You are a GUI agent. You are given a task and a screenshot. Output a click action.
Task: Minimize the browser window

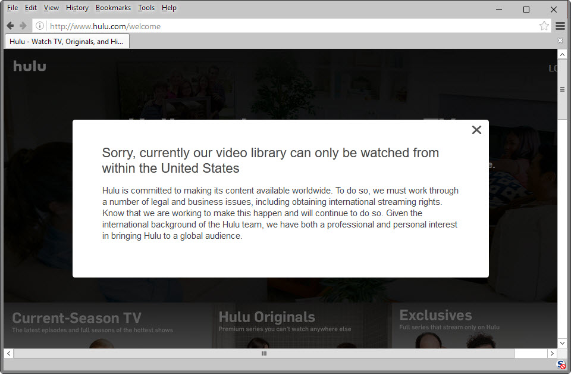(x=499, y=9)
